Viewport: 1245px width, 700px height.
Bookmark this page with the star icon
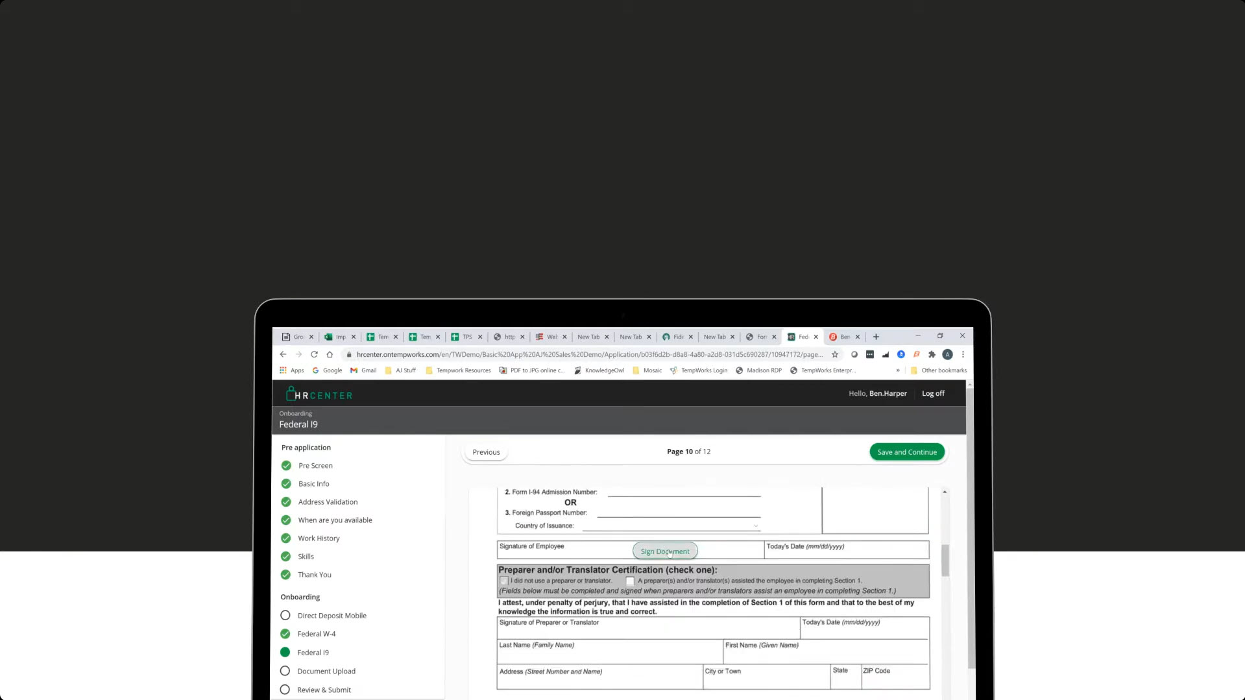[835, 354]
